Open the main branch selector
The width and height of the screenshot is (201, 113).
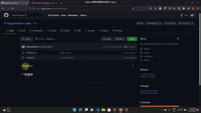pyautogui.click(x=26, y=39)
